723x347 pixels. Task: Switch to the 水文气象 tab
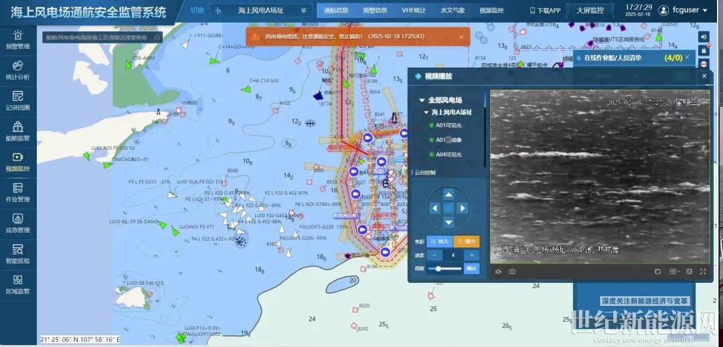(453, 11)
